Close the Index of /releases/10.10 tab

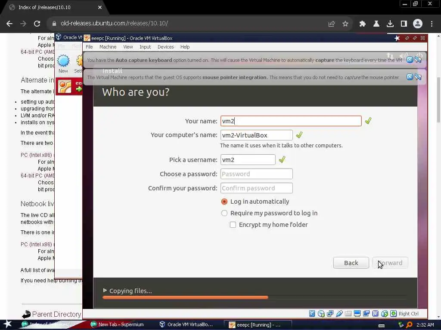coord(100,7)
